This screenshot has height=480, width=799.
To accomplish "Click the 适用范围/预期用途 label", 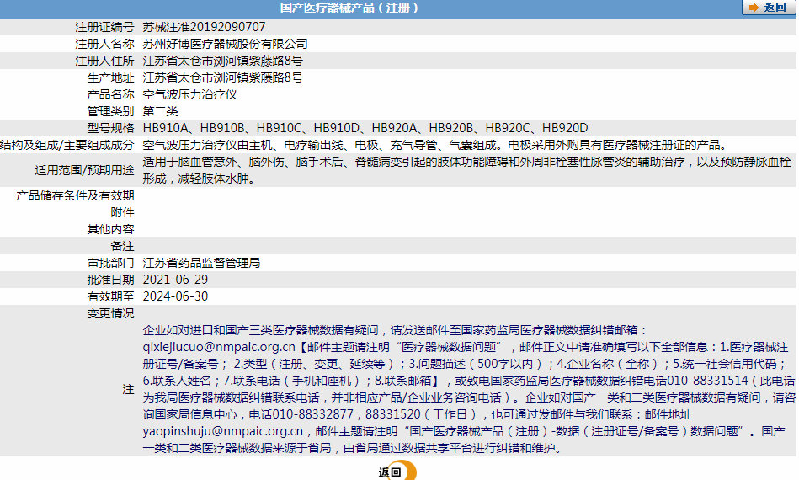I will coord(84,170).
